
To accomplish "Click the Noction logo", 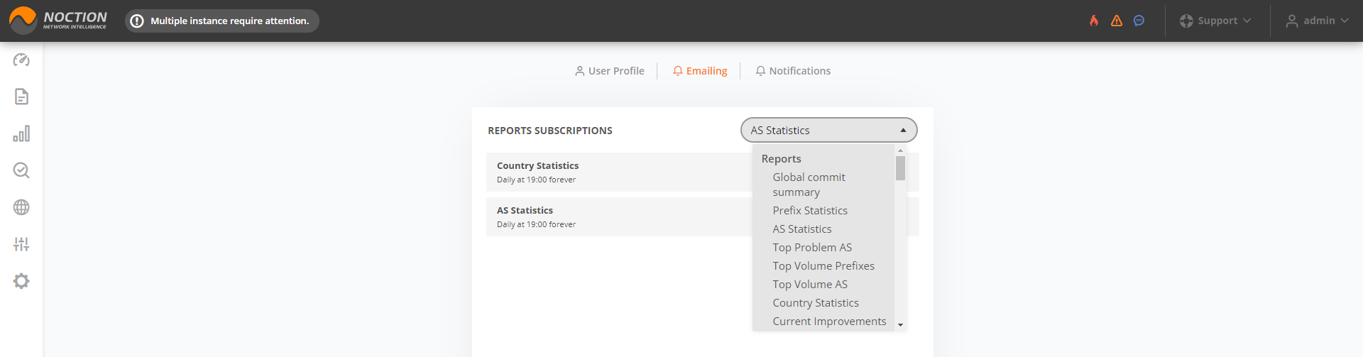I will 58,21.
